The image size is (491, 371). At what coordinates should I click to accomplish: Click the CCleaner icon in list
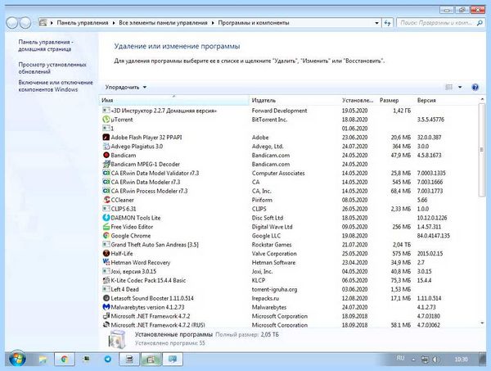(x=106, y=200)
